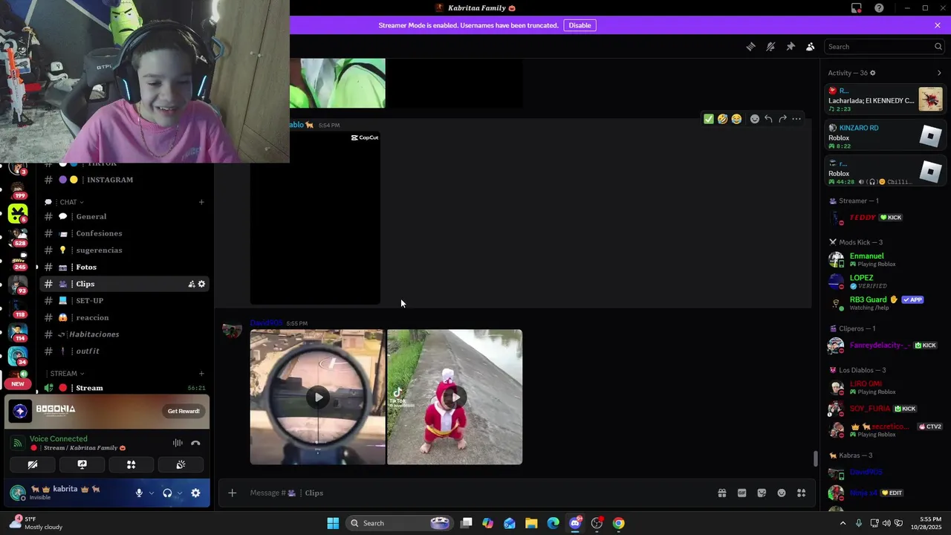Image resolution: width=951 pixels, height=535 pixels.
Task: Open Clips channel settings gear
Action: (201, 284)
